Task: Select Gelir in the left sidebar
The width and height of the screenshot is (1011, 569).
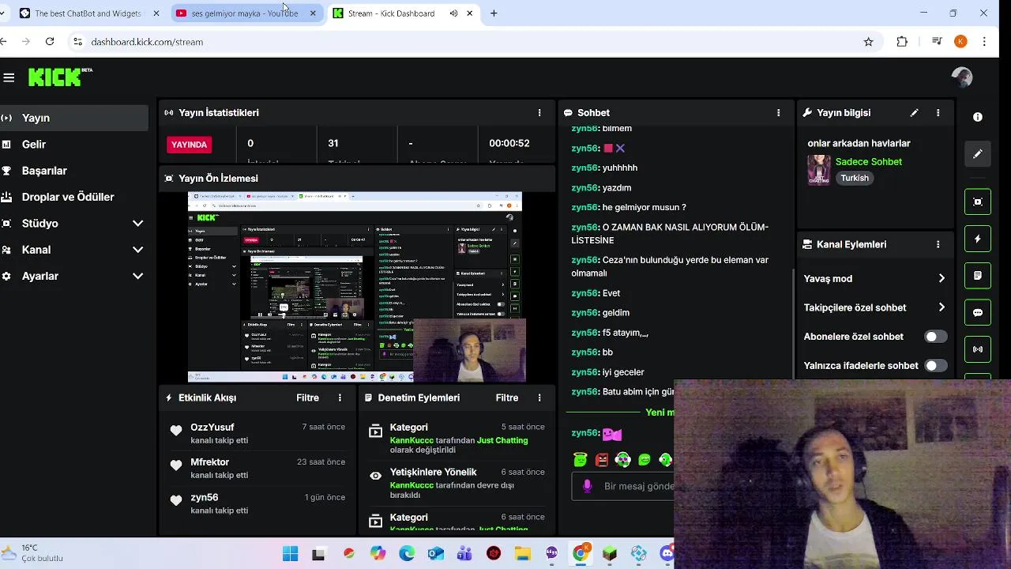Action: tap(73, 145)
